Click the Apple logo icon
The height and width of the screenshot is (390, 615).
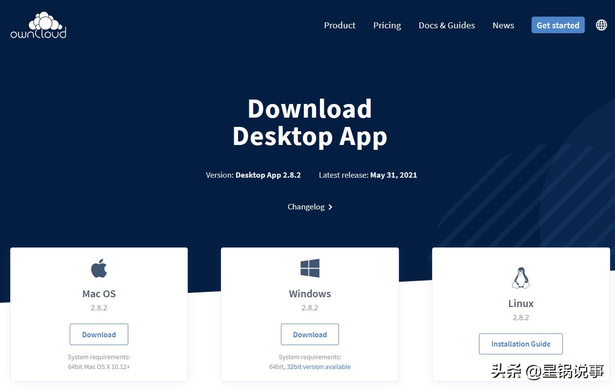(x=99, y=268)
